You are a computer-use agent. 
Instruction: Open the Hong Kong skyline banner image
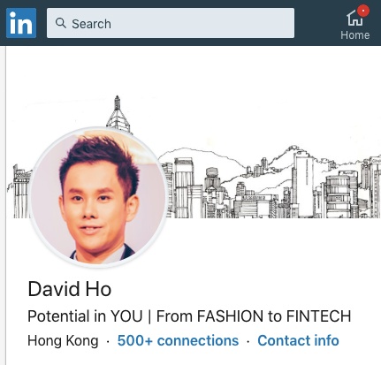193,157
